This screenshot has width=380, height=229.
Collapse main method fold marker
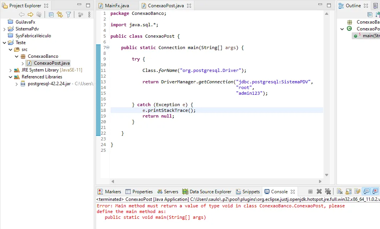pos(108,48)
